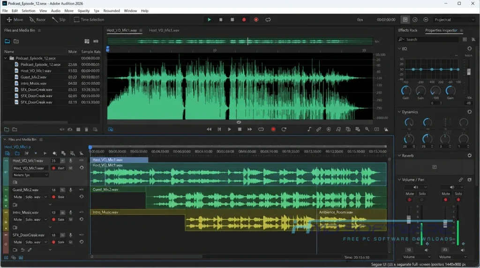Collapse the Podsast_Episode_12.sesx tree folder
This screenshot has width=480, height=268.
pyautogui.click(x=6, y=58)
